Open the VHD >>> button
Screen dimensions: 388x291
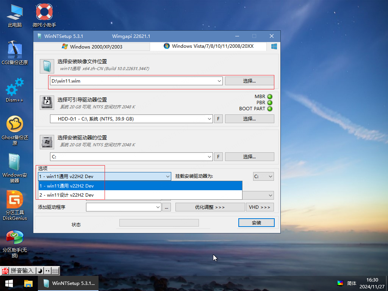pos(260,207)
